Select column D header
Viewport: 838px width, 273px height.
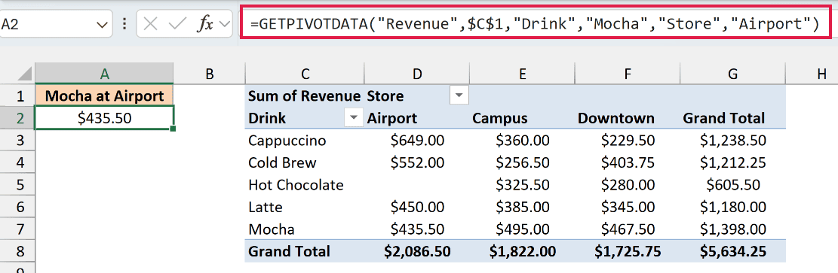click(x=417, y=74)
